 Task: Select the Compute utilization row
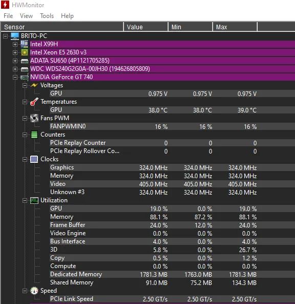click(173, 266)
